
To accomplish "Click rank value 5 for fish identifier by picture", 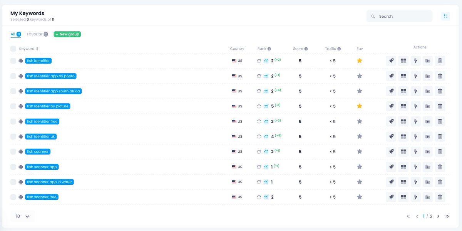I will tap(272, 106).
